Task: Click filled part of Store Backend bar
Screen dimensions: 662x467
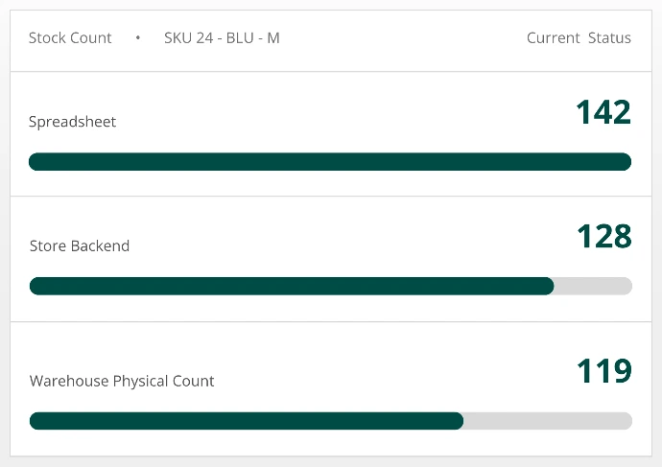Action: (x=292, y=286)
